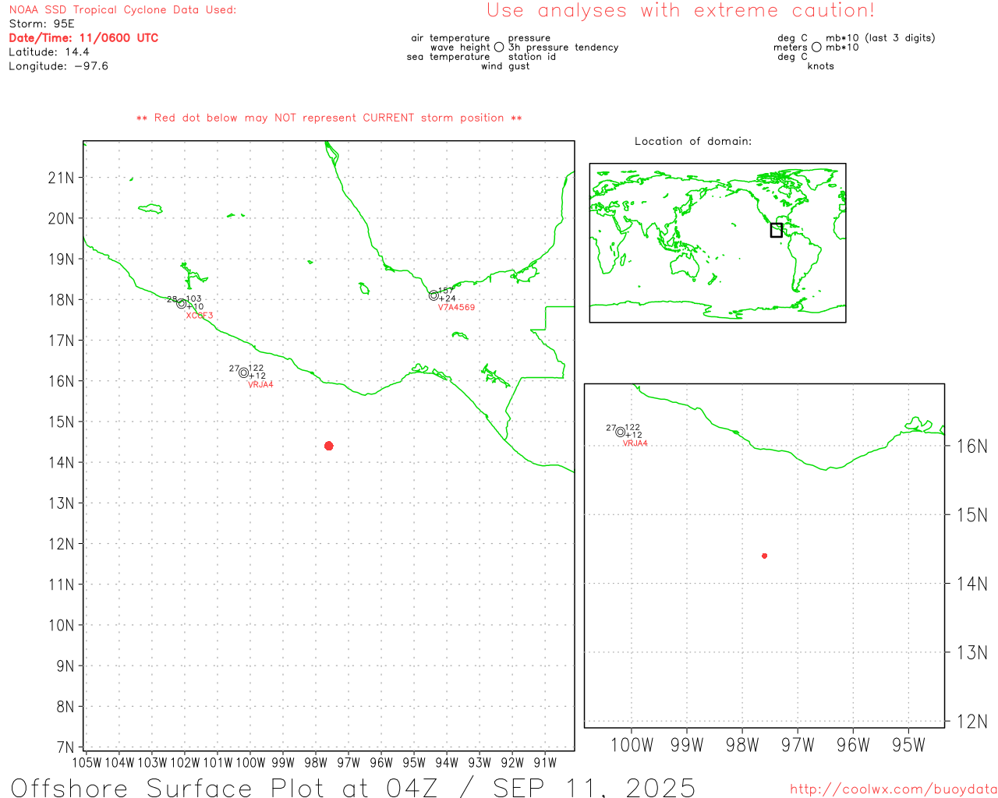Click the 'Longitude: -97.6' text
The height and width of the screenshot is (798, 998).
click(x=58, y=66)
